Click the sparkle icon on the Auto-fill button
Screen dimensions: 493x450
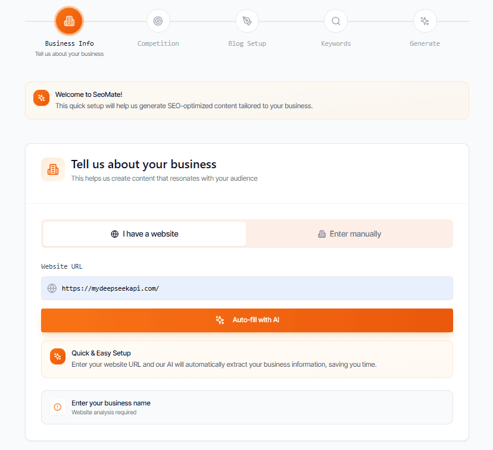coord(220,320)
